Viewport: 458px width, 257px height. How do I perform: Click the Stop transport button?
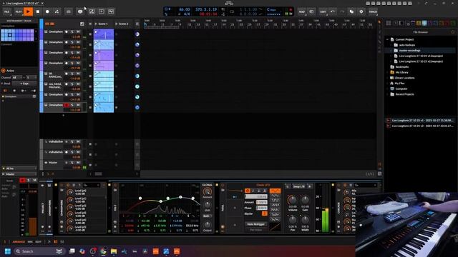[x=38, y=11]
